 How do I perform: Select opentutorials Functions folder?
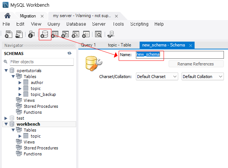click(33, 112)
